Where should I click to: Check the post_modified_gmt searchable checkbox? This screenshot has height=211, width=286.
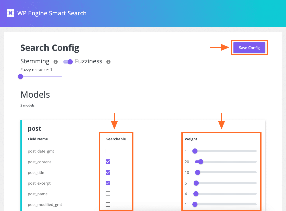[x=108, y=204]
